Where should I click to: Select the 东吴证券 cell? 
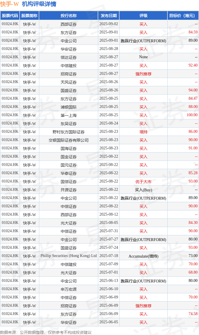(69, 123)
